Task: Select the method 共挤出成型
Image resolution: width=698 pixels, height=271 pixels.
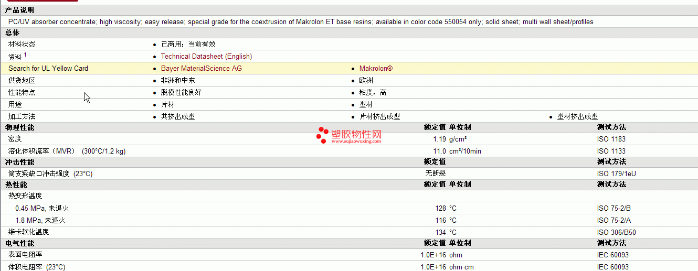Action: (178, 116)
